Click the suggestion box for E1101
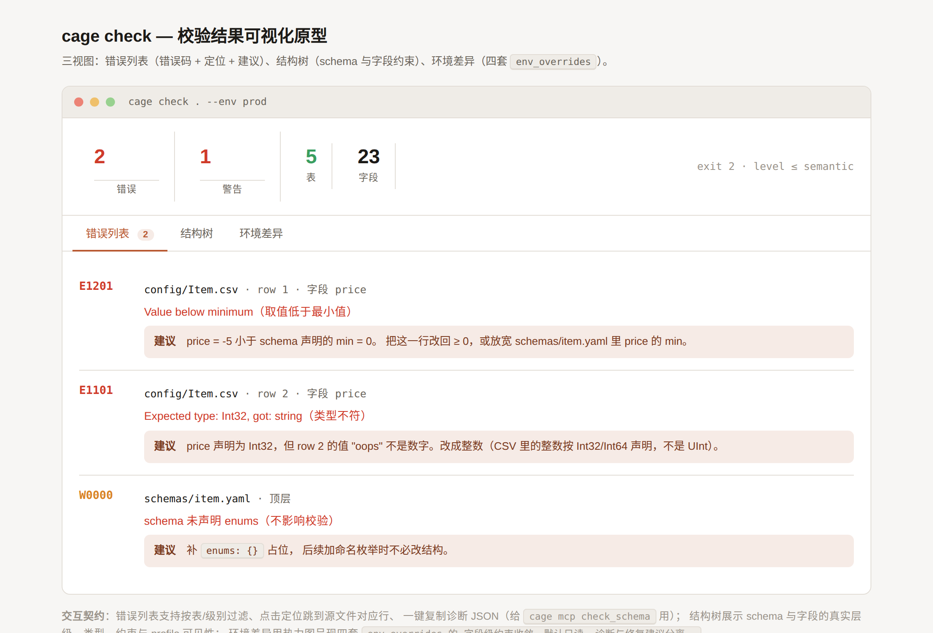Screen dimensions: 933x633 499,447
